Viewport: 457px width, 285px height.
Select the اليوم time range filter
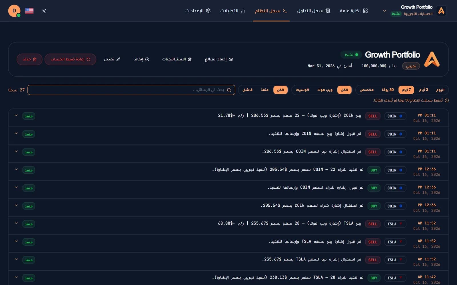click(x=440, y=90)
